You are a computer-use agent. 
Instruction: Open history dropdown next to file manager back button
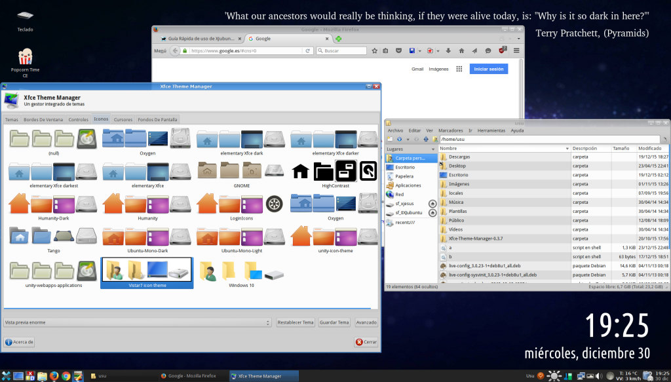point(408,140)
